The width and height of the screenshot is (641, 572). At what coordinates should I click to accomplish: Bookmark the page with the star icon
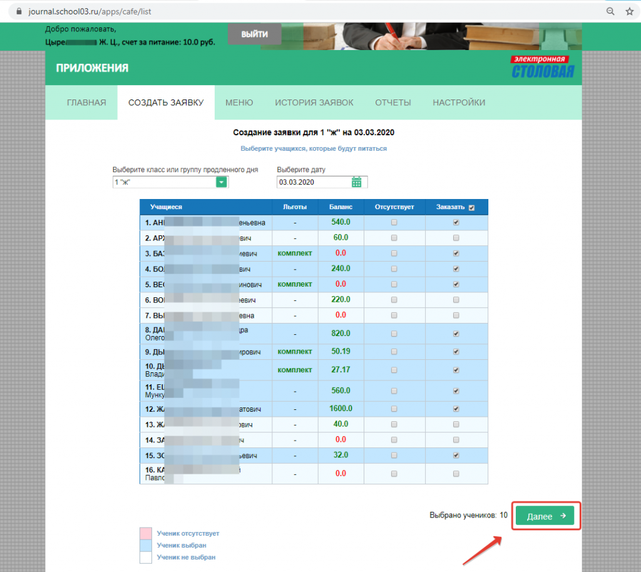pyautogui.click(x=631, y=11)
